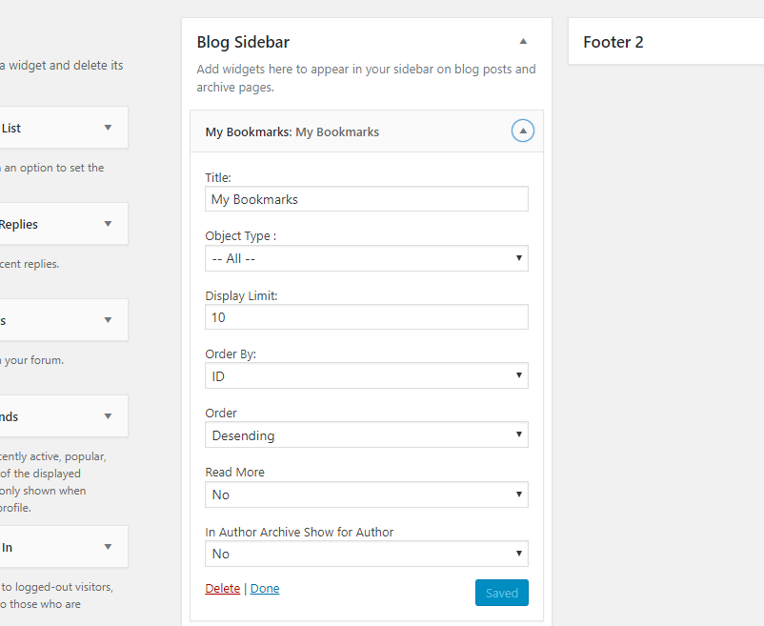Expand the Replies widget arrow

(x=108, y=225)
